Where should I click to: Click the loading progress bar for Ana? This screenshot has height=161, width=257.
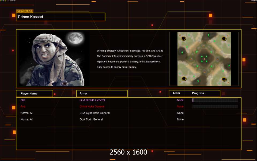215,107
